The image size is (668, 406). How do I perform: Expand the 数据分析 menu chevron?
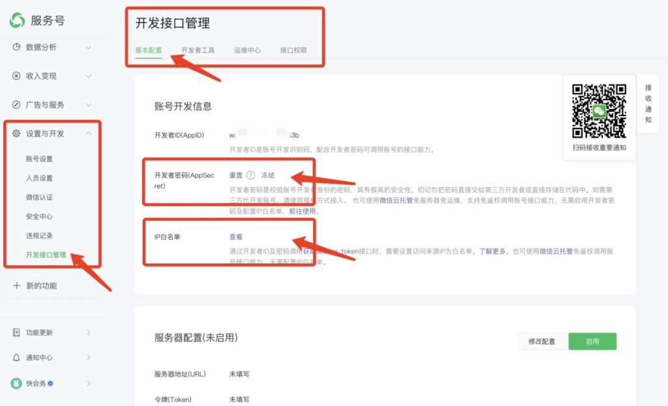point(88,47)
